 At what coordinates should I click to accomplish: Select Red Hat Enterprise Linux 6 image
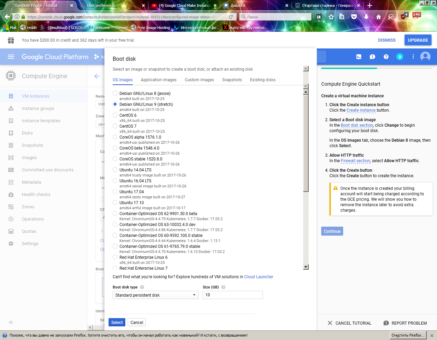115,257
